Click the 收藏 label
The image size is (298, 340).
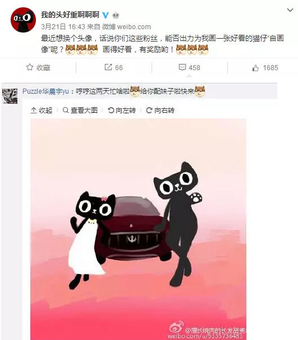pos(43,68)
